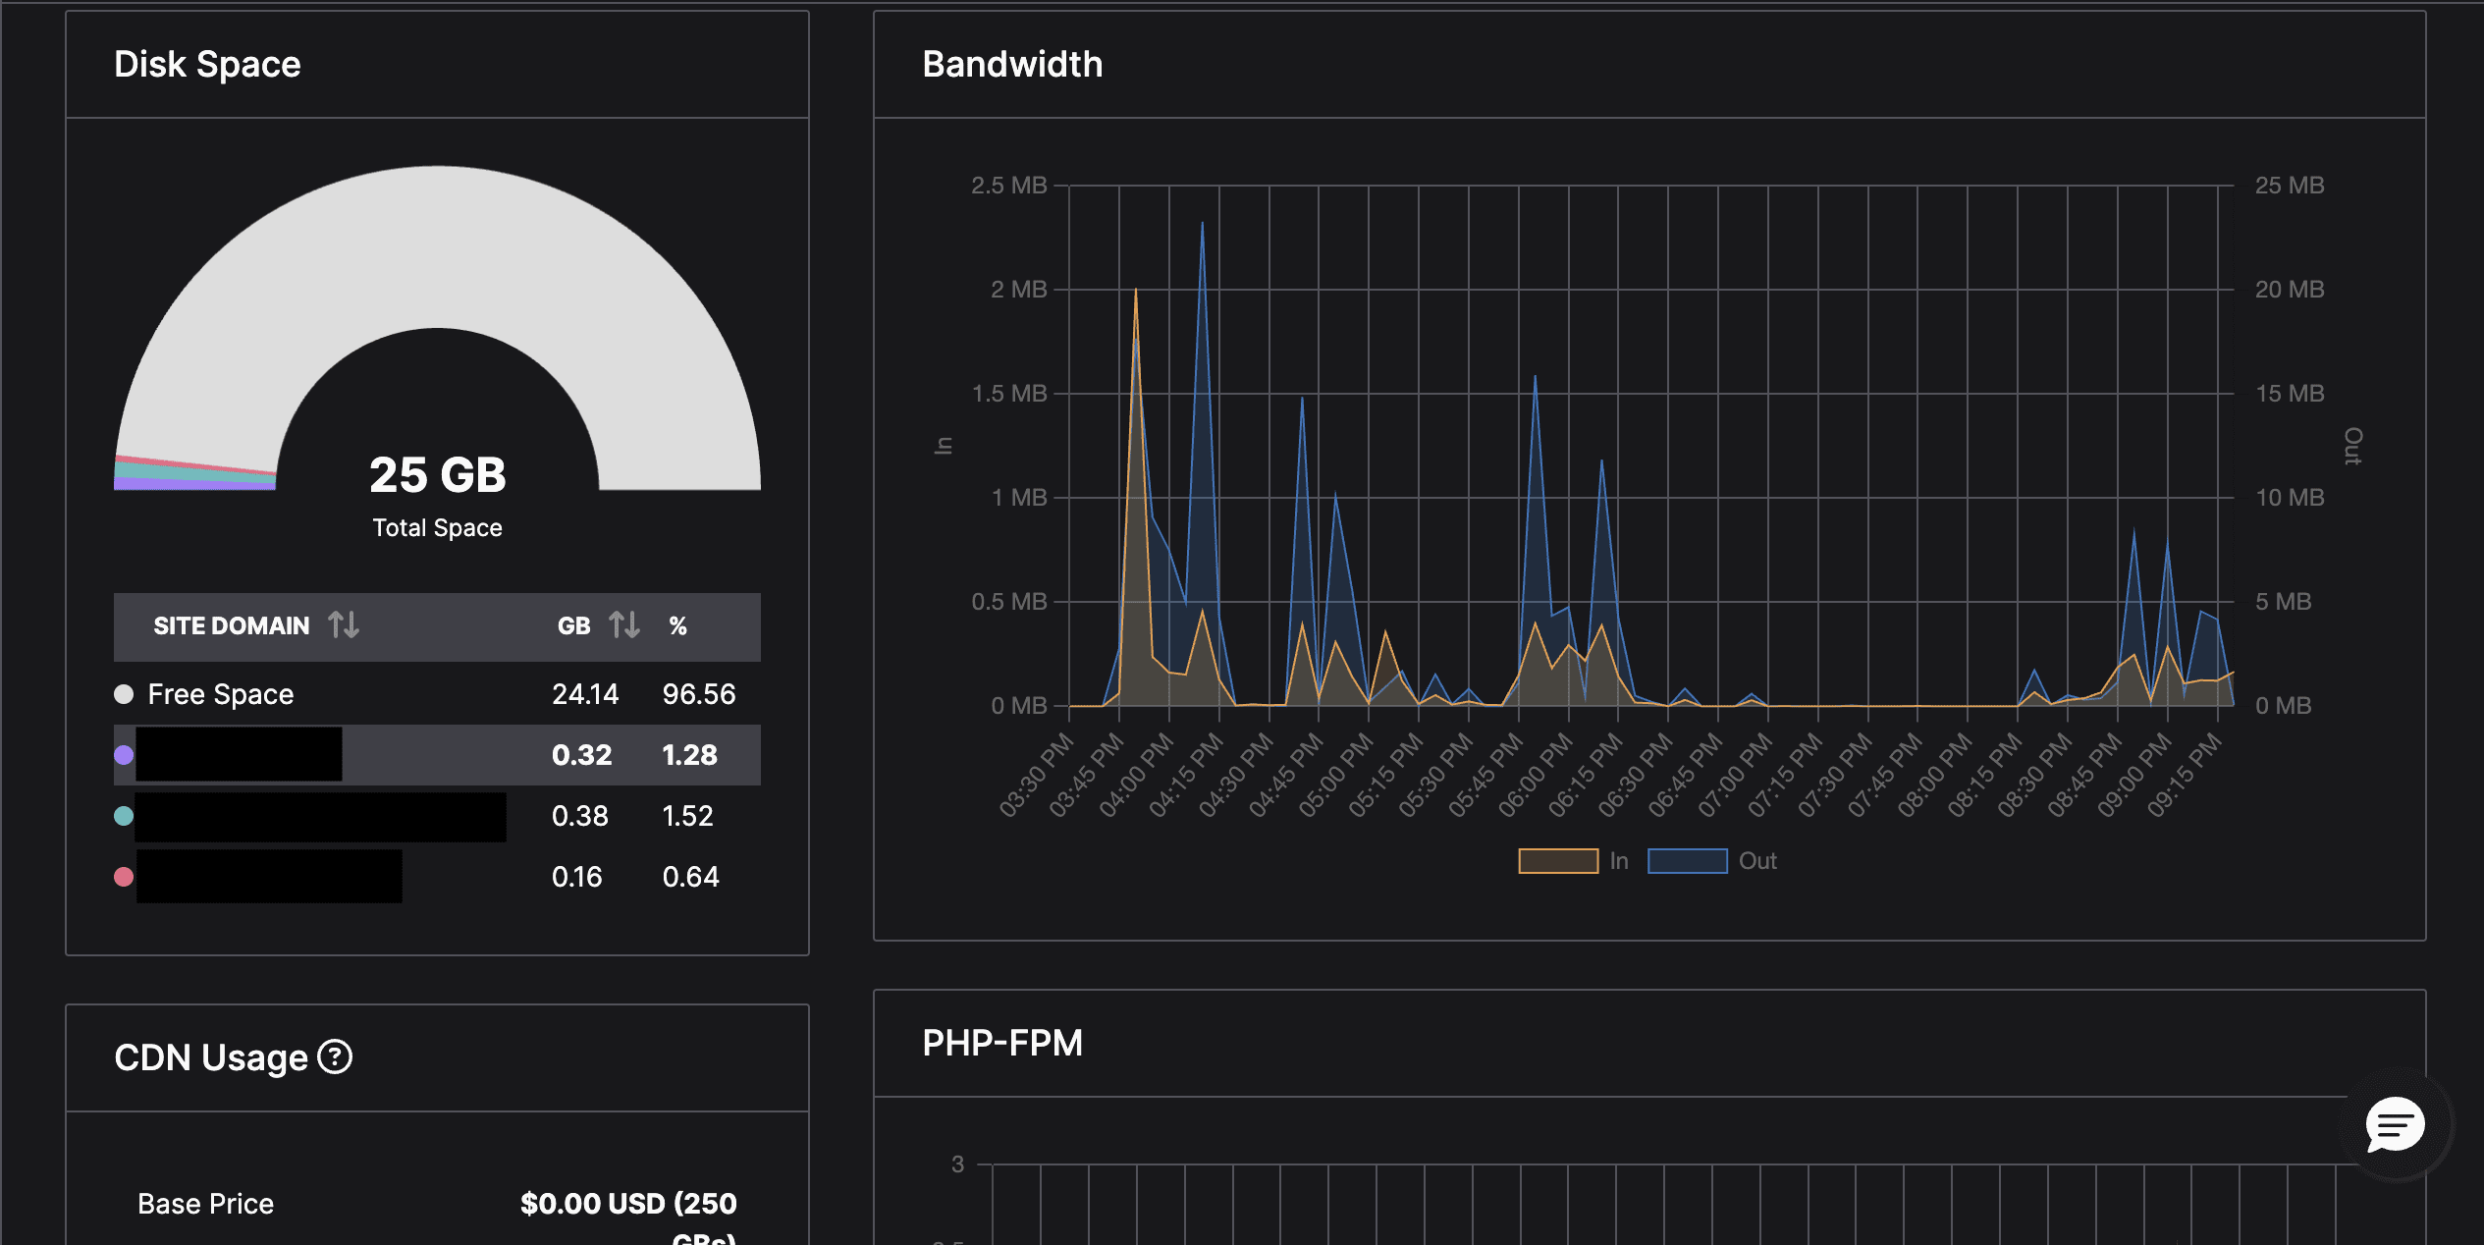Toggle the Out series legend box
The width and height of the screenshot is (2484, 1245).
(x=1687, y=861)
